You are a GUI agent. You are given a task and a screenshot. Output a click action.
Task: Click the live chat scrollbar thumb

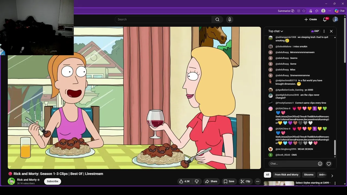[x=335, y=147]
